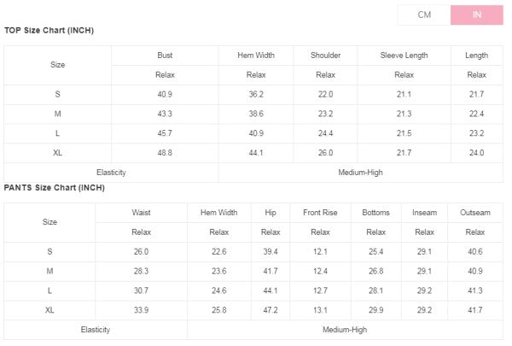The height and width of the screenshot is (346, 512).
Task: Click the S shoulder value 22.0
Action: [325, 94]
